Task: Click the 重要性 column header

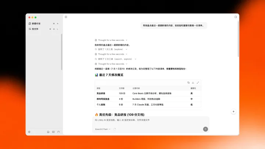Action: pos(193,88)
